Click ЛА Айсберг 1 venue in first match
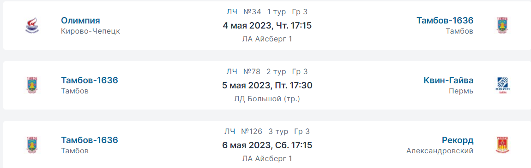 pos(267,39)
